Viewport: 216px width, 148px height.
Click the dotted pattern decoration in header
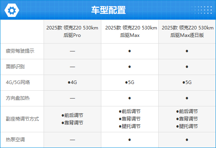pos(202,10)
